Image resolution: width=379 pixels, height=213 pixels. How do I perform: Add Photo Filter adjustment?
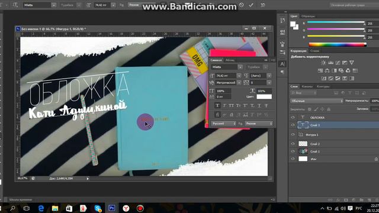pyautogui.click(x=341, y=70)
